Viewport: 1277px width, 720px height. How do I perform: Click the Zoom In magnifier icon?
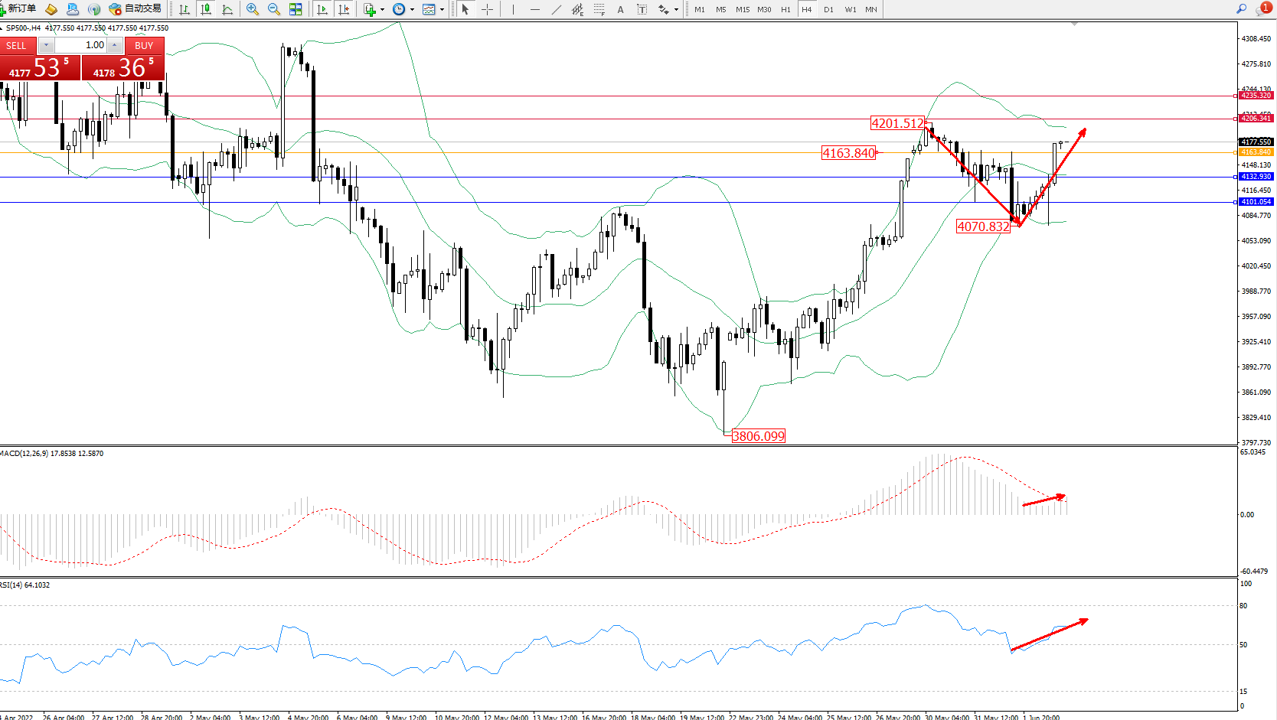coord(252,9)
